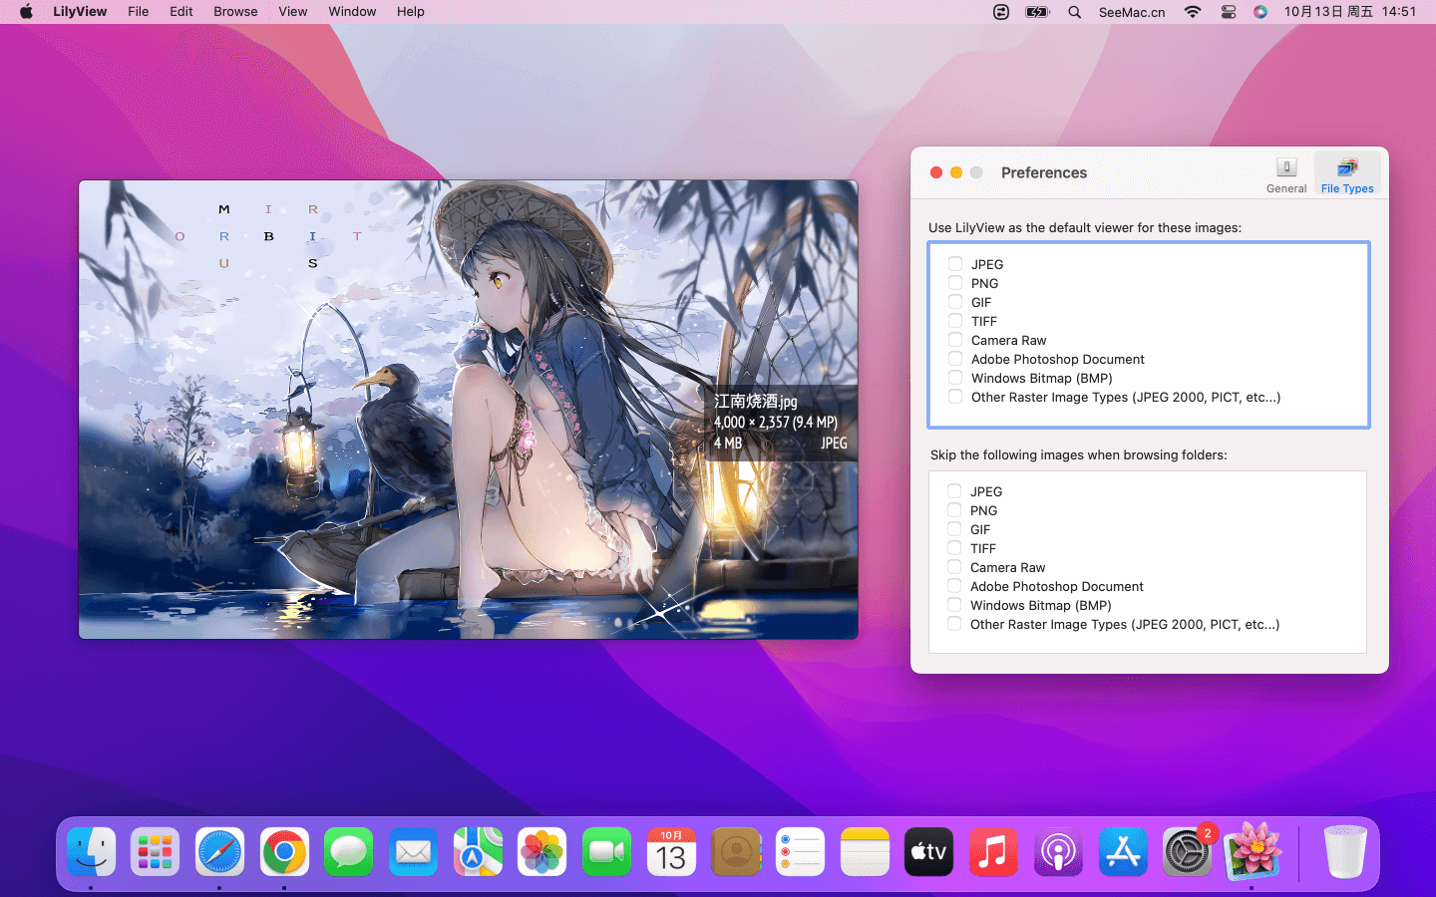Launch Safari from the Dock

[x=219, y=852]
